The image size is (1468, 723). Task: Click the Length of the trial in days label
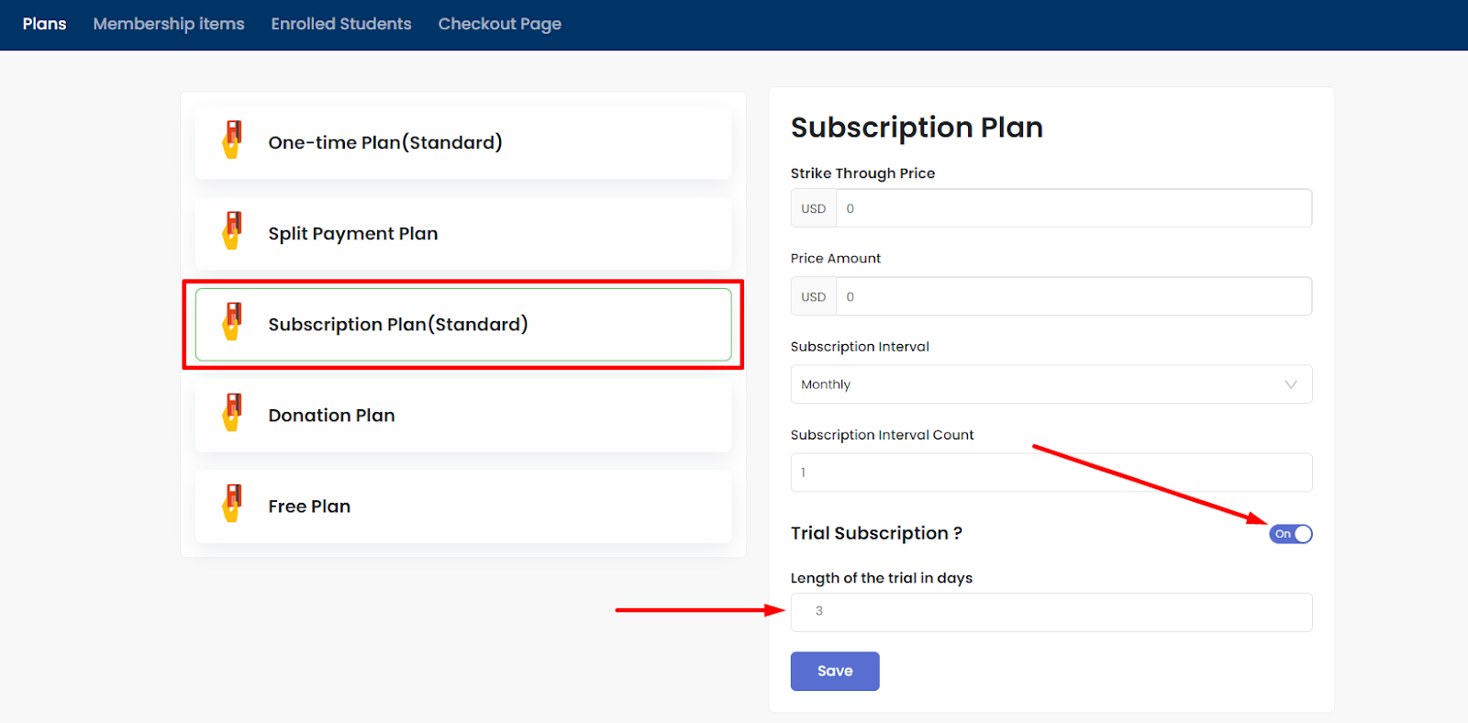pos(882,578)
